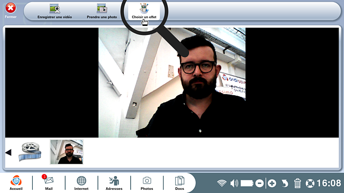Open Mail with one notification

pyautogui.click(x=49, y=182)
